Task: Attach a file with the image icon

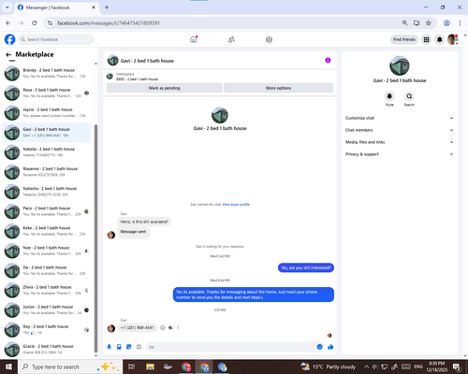Action: click(x=119, y=347)
